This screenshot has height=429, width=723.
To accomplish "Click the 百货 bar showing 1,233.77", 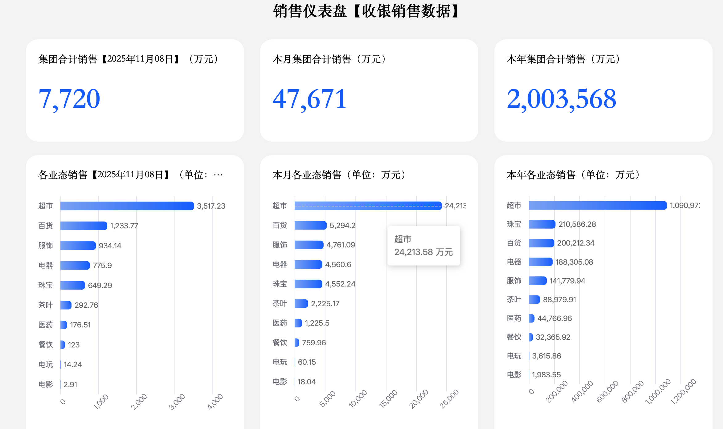I will (x=84, y=226).
